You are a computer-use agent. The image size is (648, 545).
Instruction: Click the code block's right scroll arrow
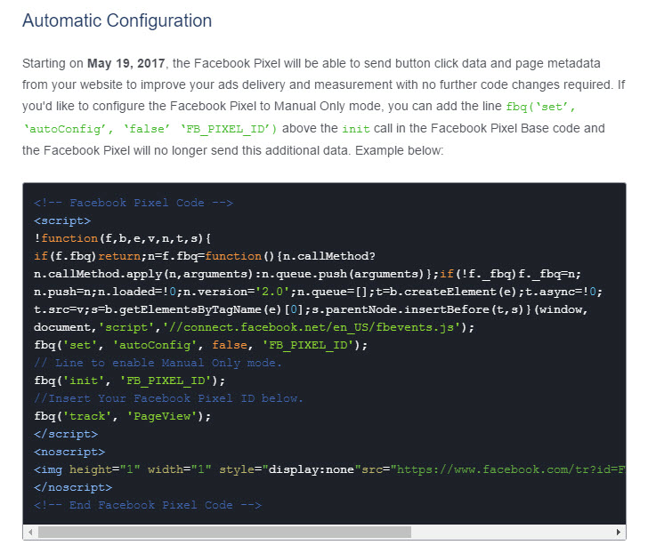619,532
